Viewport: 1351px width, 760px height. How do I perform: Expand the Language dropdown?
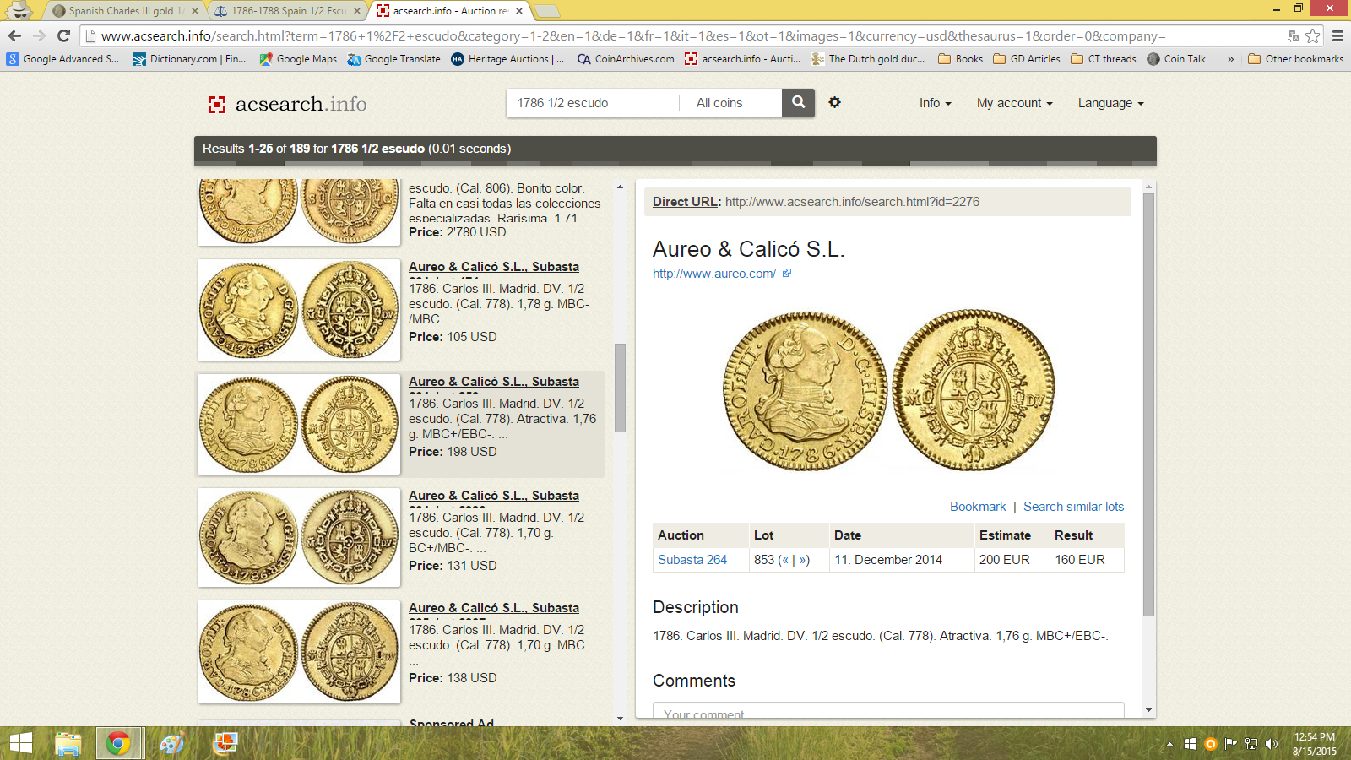point(1110,103)
